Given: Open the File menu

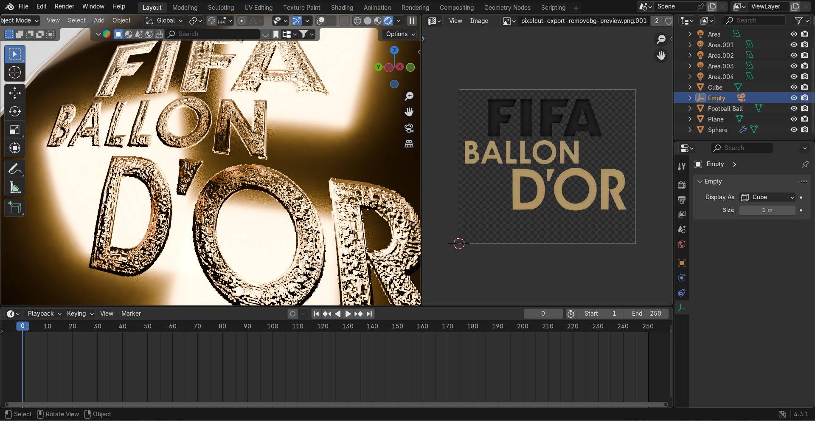Looking at the screenshot, I should [24, 6].
